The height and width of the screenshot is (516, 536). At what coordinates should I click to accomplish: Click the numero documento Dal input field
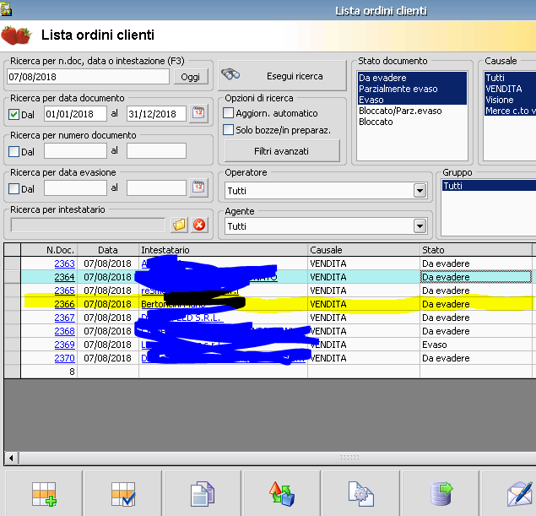point(75,151)
